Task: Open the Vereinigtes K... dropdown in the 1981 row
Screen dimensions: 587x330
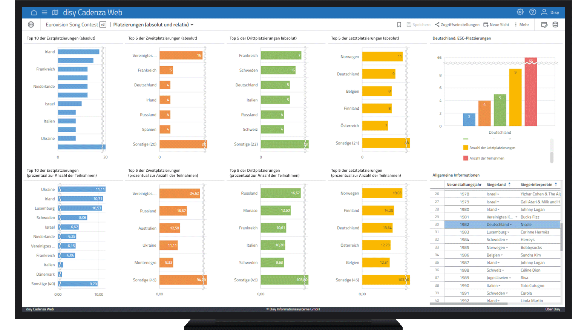Action: (516, 217)
